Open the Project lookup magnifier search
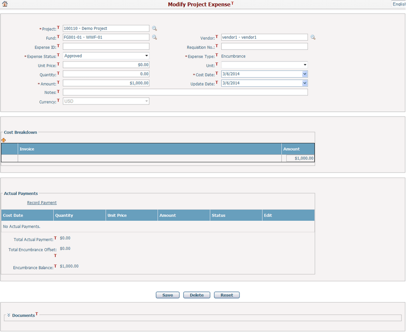The width and height of the screenshot is (406, 332). tap(154, 28)
